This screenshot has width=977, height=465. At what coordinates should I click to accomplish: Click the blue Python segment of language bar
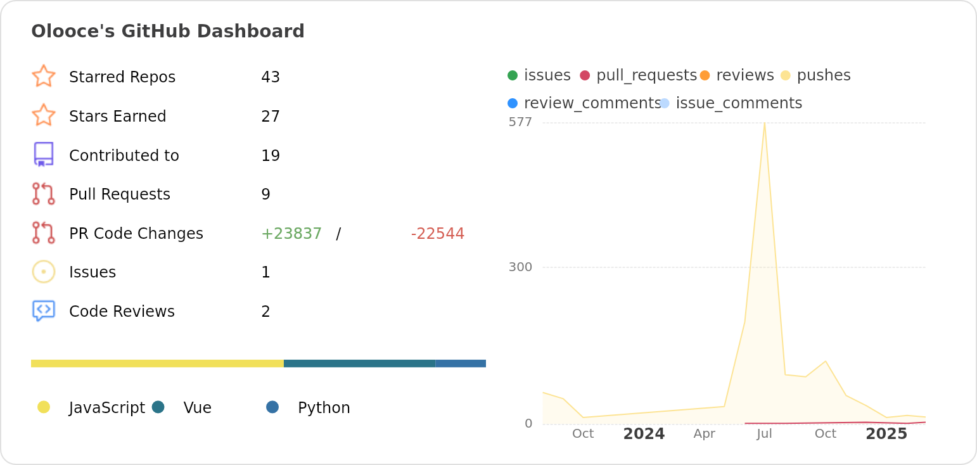pyautogui.click(x=461, y=364)
